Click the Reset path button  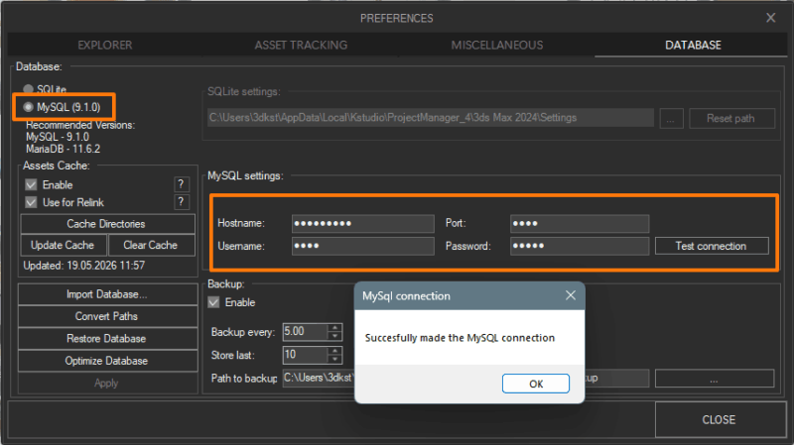pyautogui.click(x=731, y=118)
